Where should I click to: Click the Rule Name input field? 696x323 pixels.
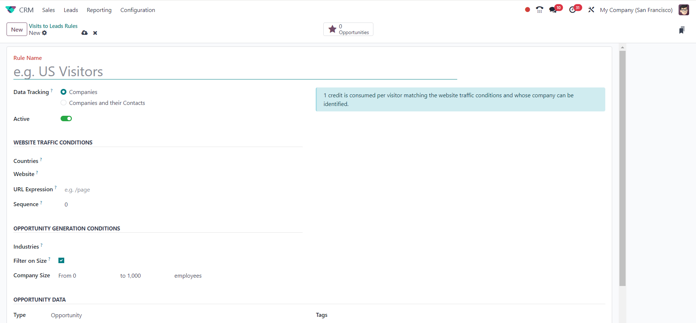[x=235, y=71]
